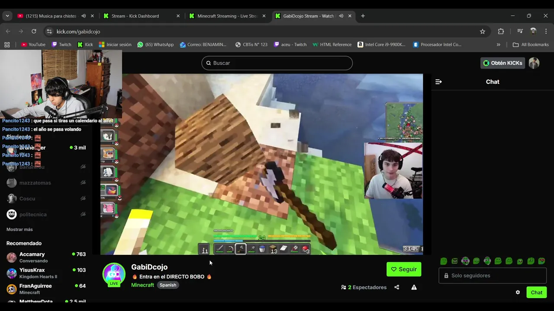The image size is (554, 311).
Task: Click the Obtén KICKs button
Action: pyautogui.click(x=502, y=63)
